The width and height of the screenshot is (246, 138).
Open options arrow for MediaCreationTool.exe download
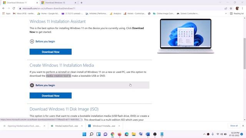(82, 126)
